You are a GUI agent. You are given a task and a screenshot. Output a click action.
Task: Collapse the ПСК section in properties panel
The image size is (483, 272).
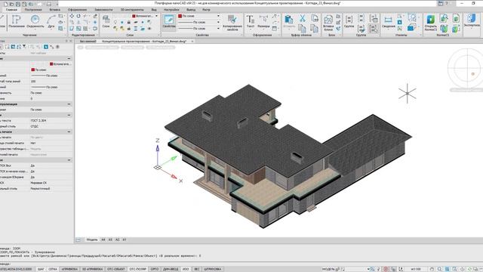pos(69,160)
